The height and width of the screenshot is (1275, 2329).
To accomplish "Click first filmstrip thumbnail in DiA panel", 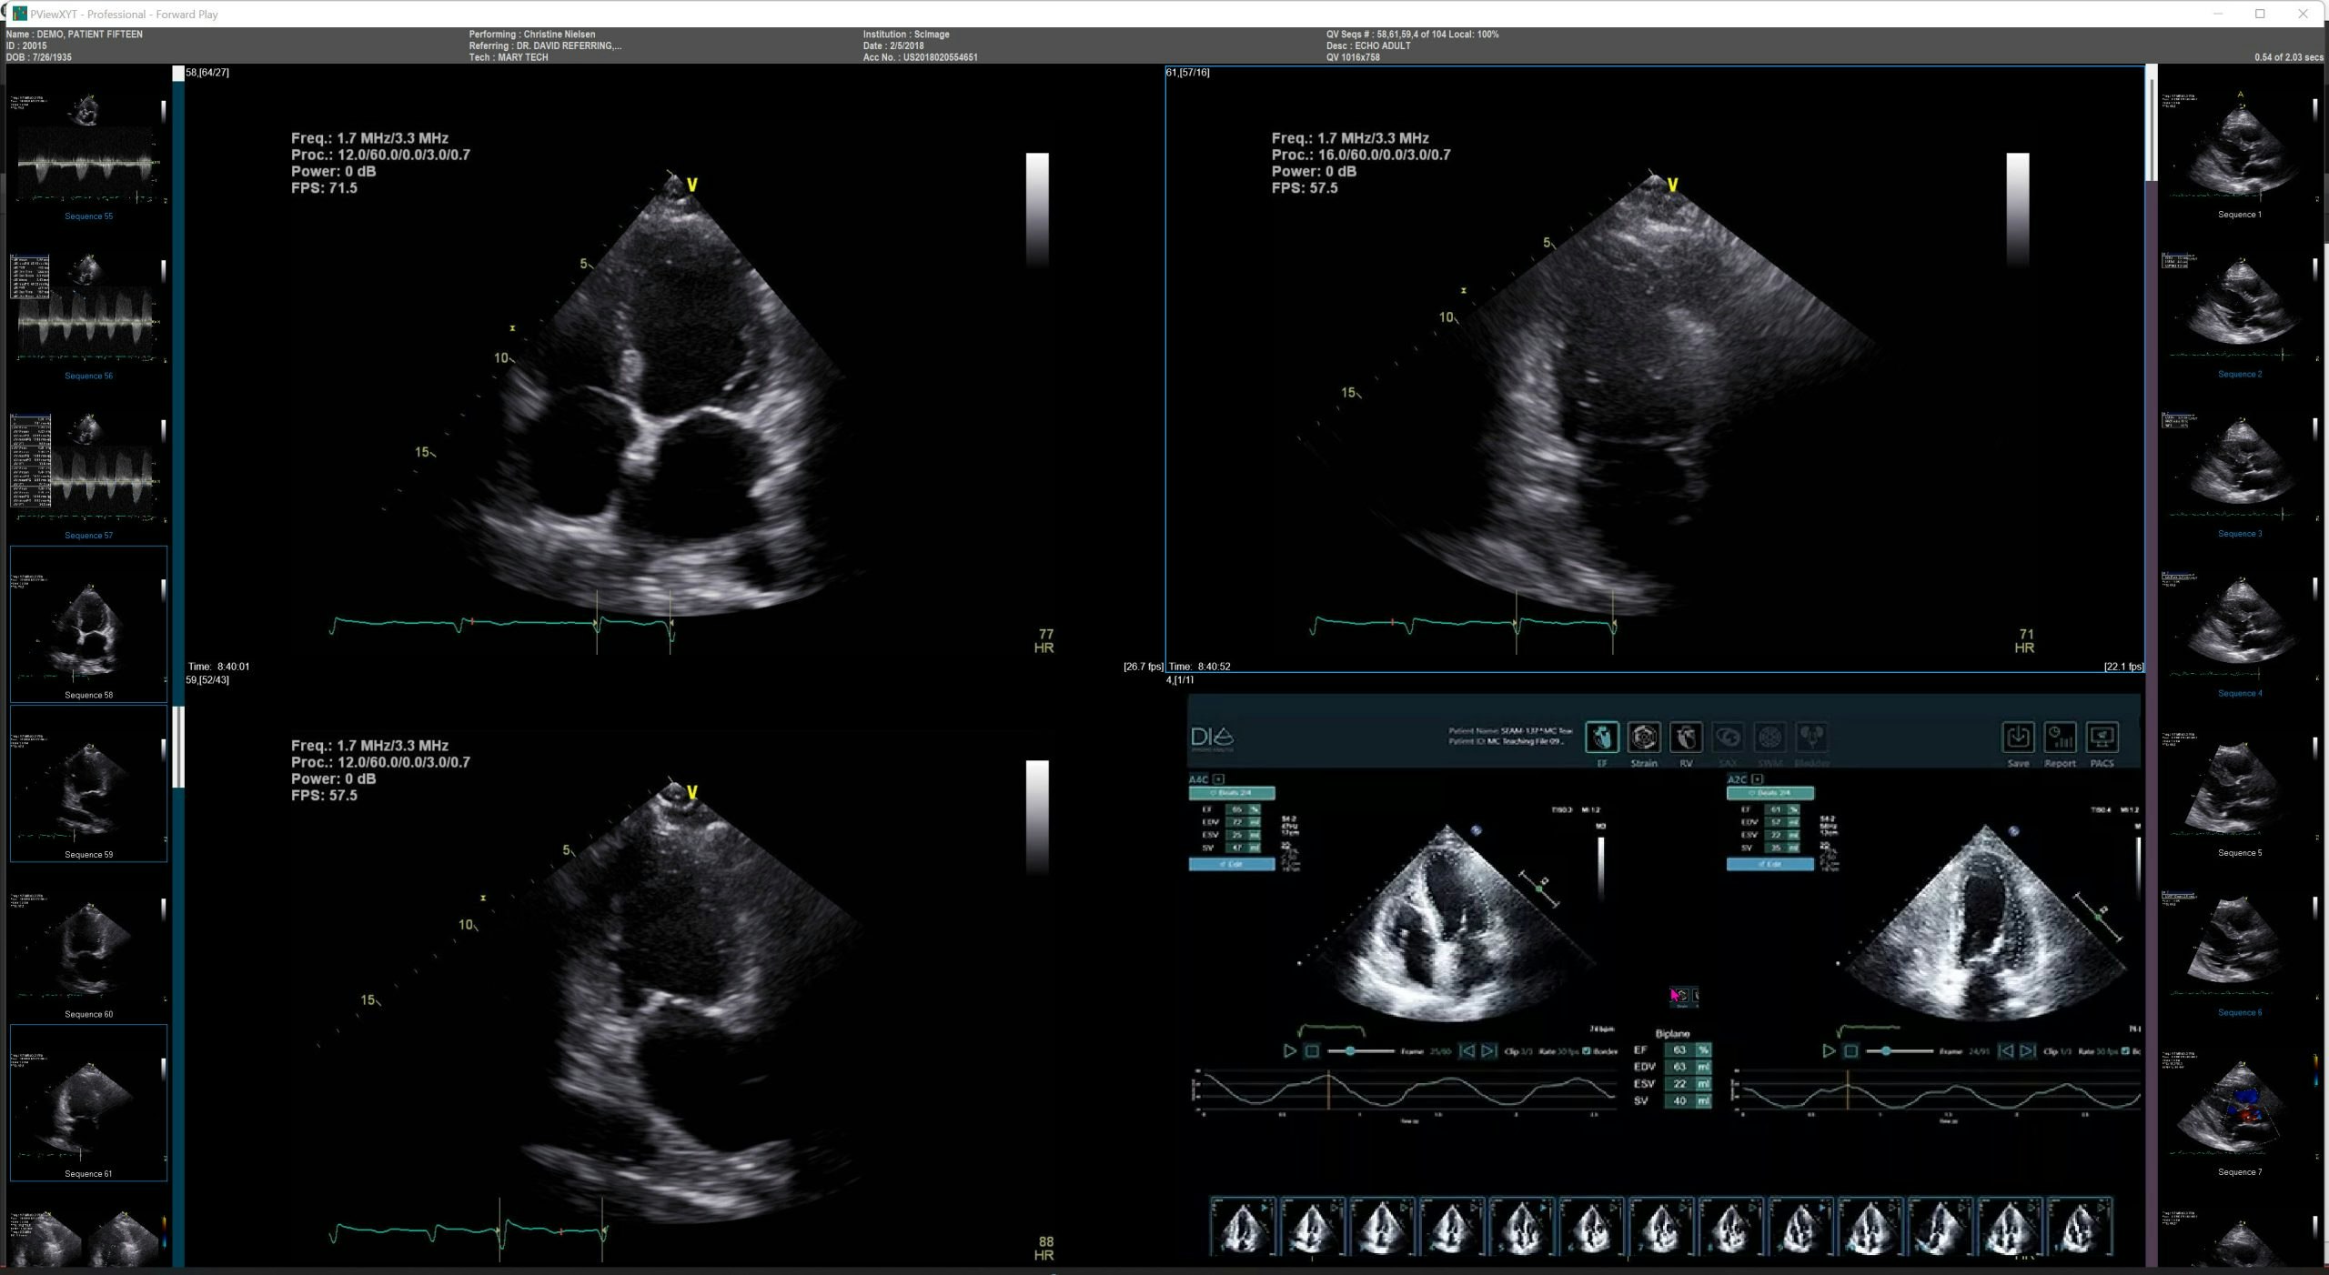I will [x=1243, y=1226].
